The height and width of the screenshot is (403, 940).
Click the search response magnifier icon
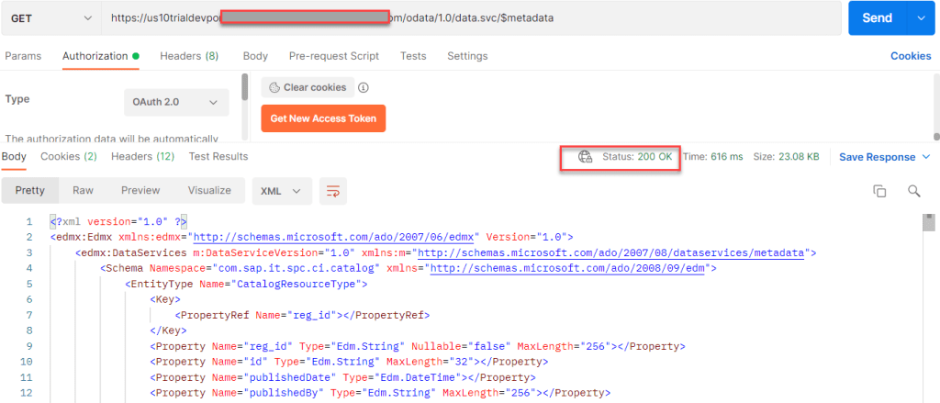(x=913, y=191)
